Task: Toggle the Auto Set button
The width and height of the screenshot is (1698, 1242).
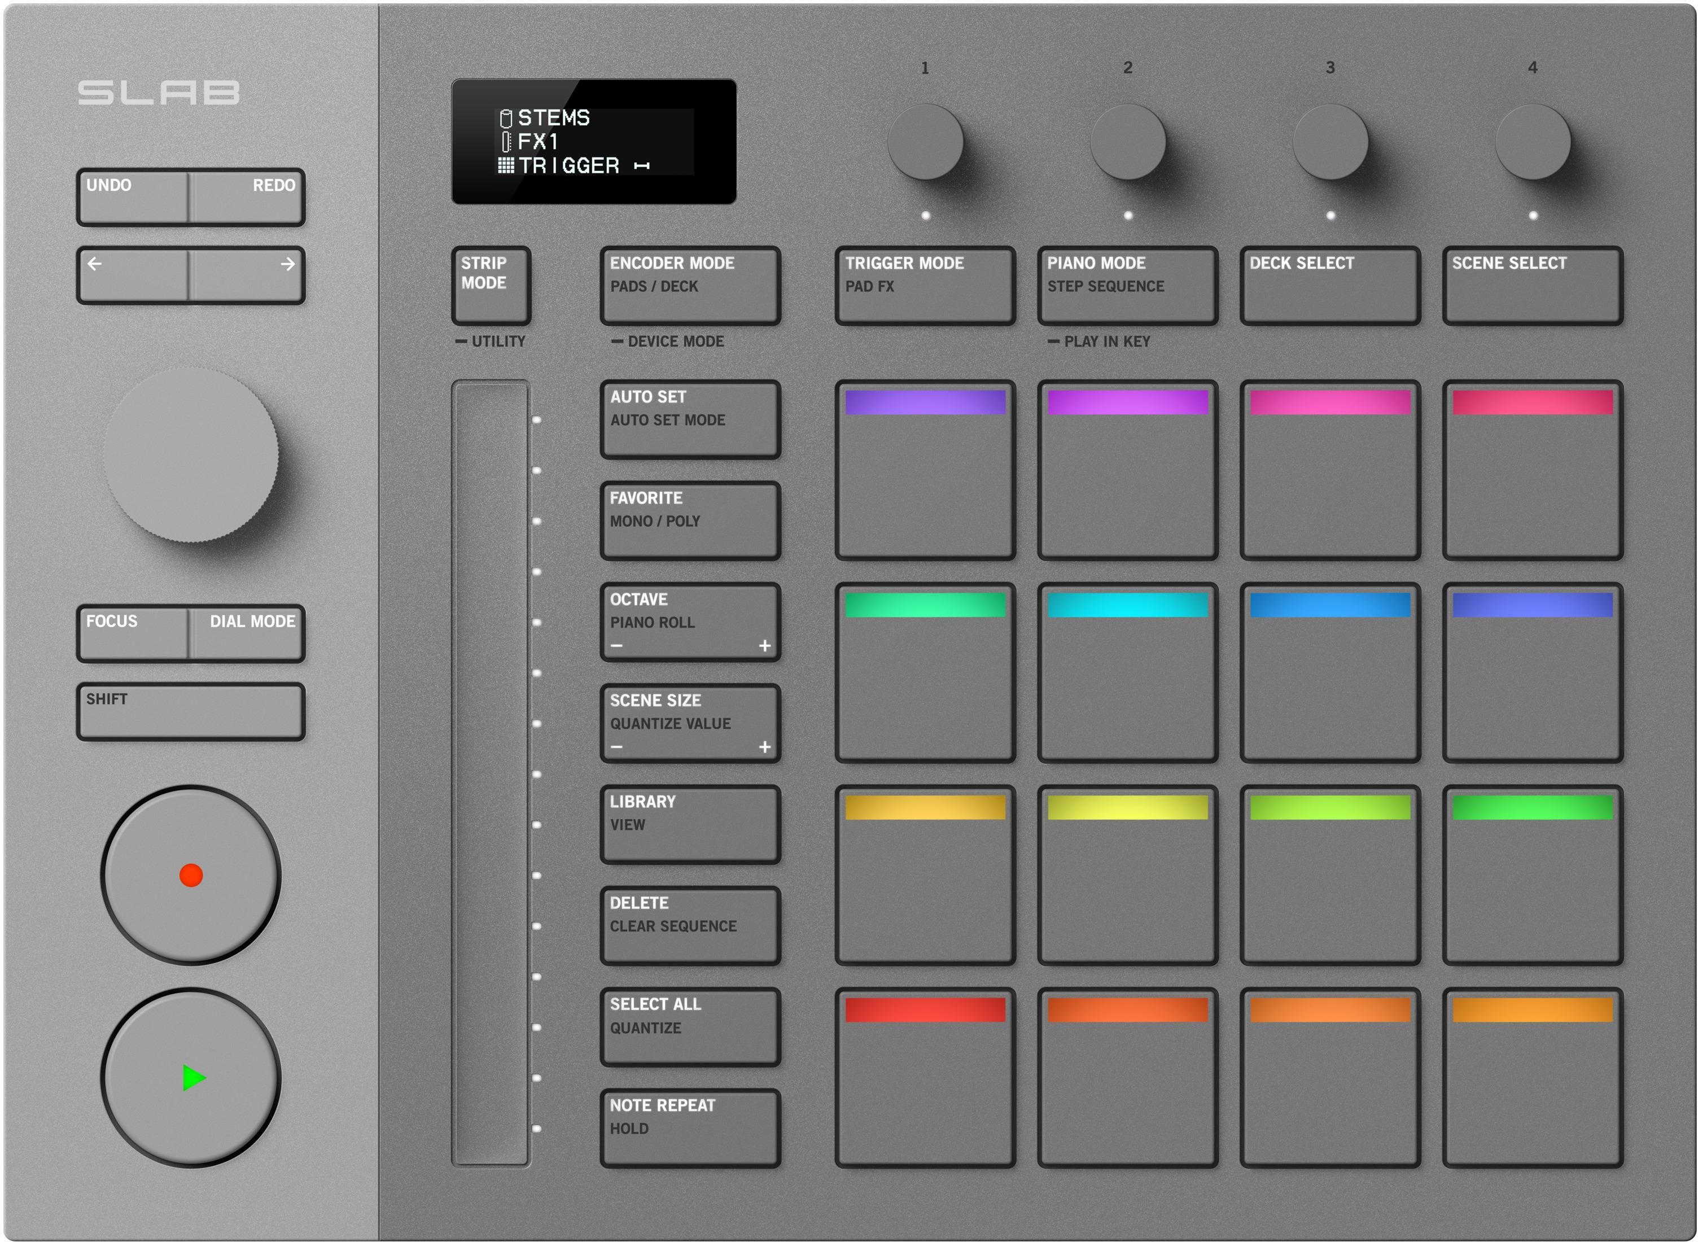Action: pyautogui.click(x=689, y=419)
